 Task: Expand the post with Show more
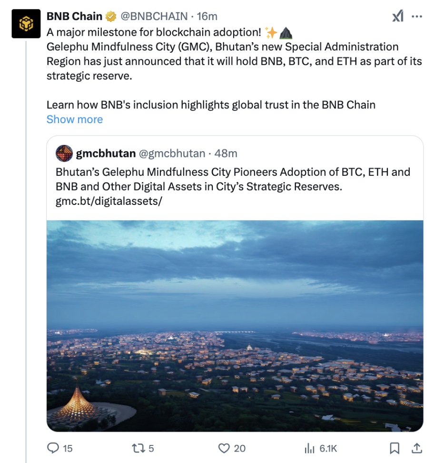tap(75, 119)
